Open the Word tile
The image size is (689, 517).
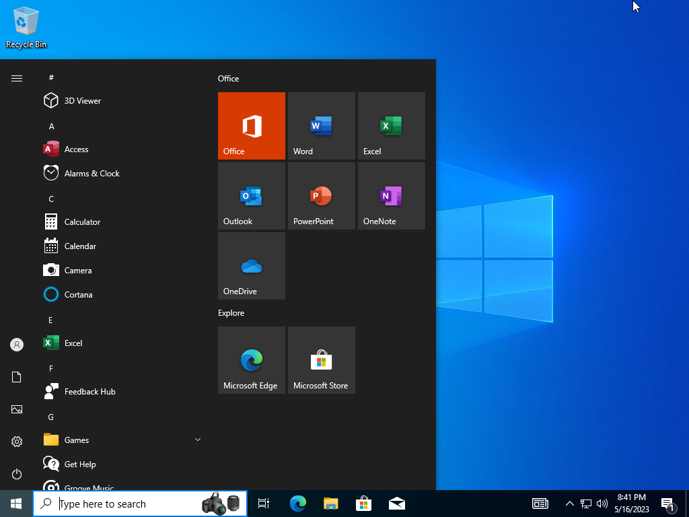pos(321,126)
